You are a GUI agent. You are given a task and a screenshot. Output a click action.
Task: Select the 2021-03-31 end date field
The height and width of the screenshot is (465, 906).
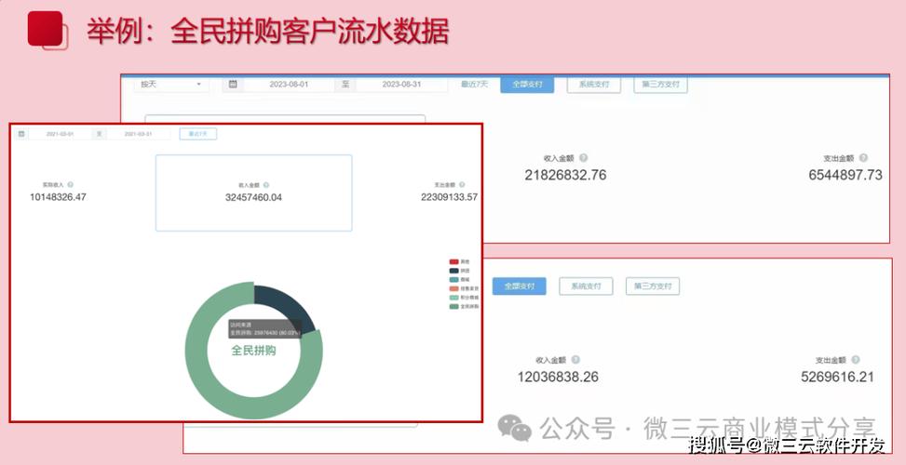[x=139, y=134]
